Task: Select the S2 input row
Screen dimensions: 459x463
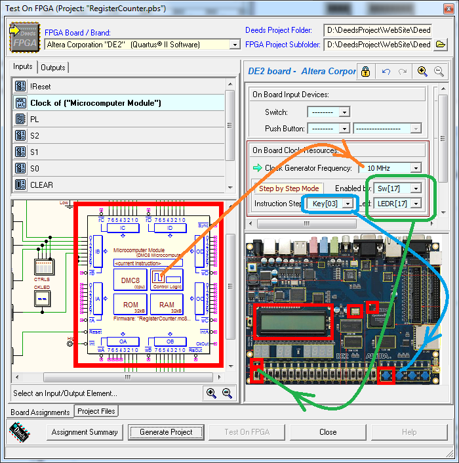Action: click(x=119, y=135)
